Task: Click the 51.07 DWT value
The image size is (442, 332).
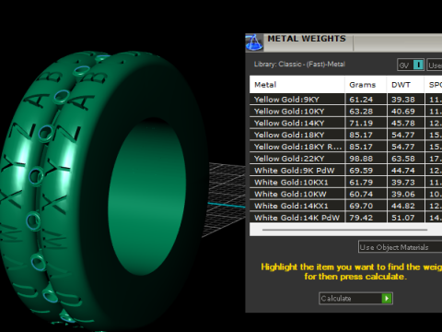Action: click(403, 218)
